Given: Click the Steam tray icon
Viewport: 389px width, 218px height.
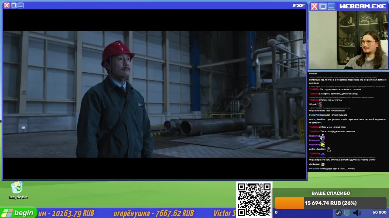Looking at the screenshot, I should [338, 213].
